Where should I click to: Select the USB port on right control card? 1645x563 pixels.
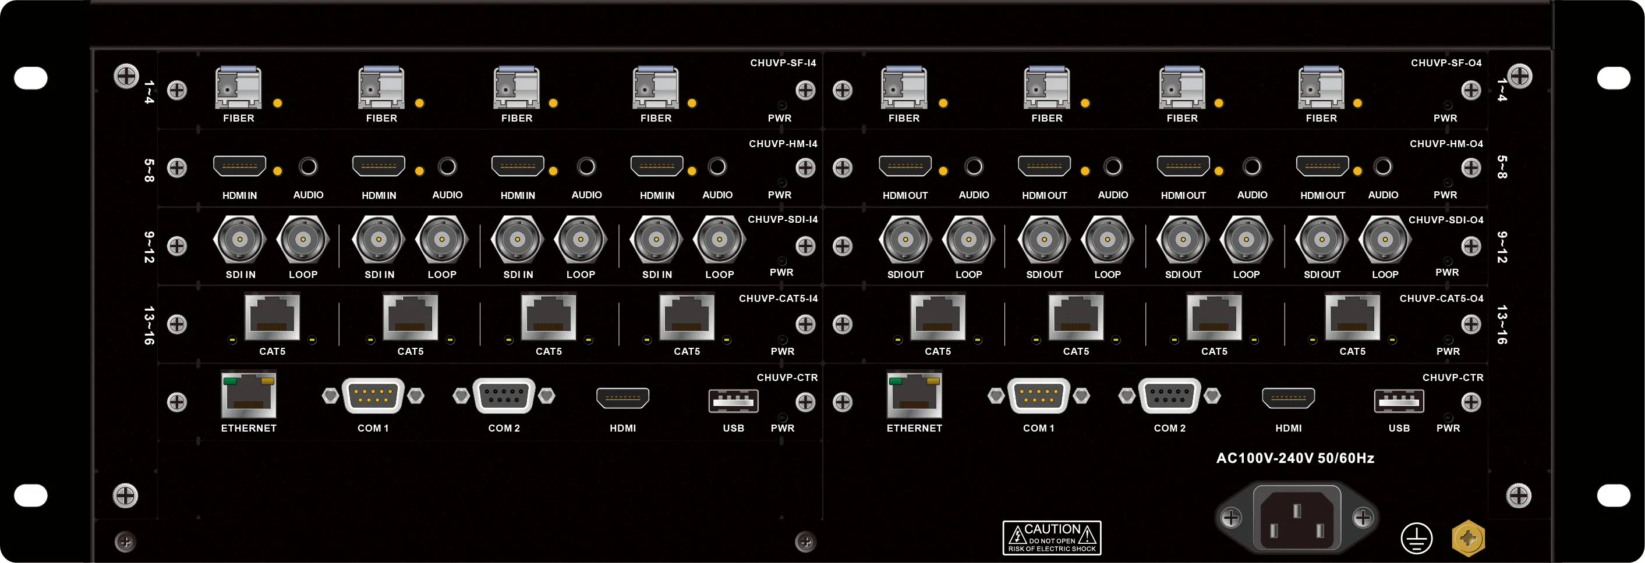click(x=1399, y=400)
